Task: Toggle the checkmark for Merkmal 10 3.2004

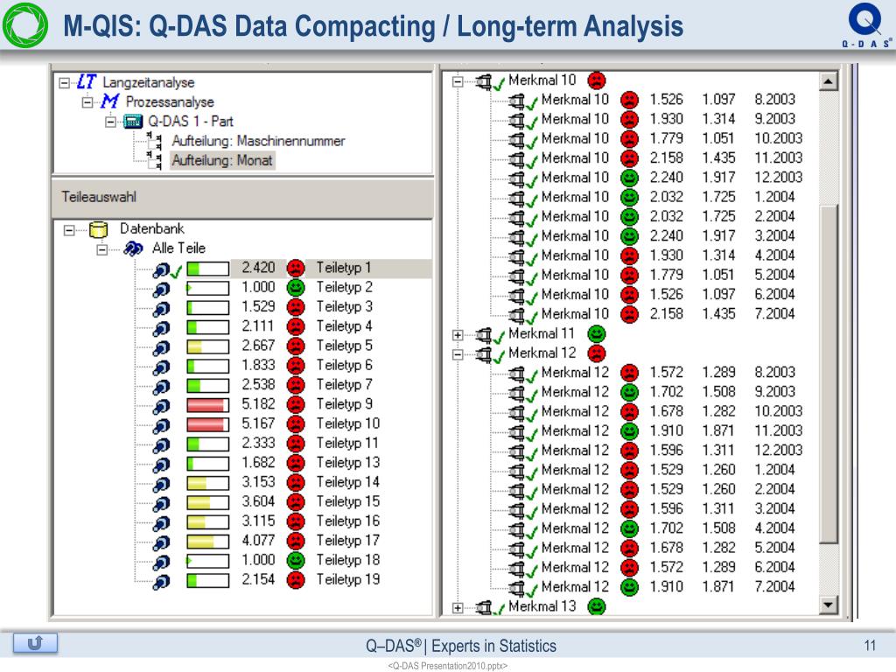Action: pos(532,240)
